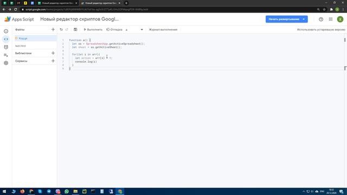
Task: Open the Help question mark icon
Action: (x=321, y=19)
